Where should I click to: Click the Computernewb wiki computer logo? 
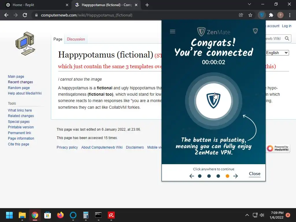pos(25,44)
